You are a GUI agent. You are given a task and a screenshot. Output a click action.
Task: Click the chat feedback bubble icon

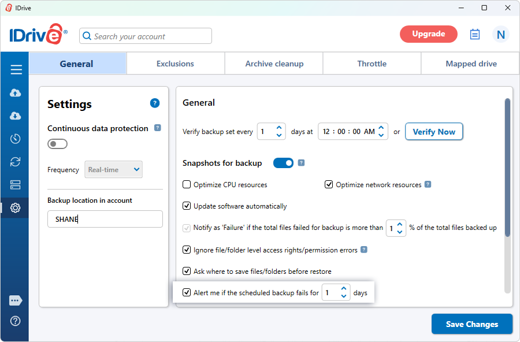(16, 300)
